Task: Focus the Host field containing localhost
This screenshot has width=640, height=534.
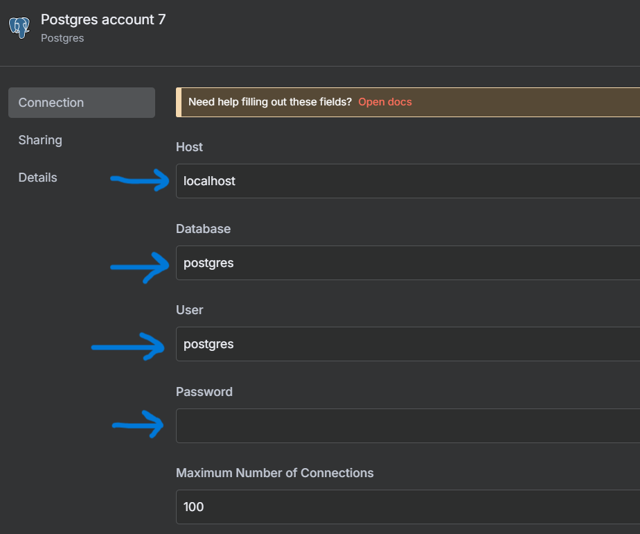Action: [407, 181]
